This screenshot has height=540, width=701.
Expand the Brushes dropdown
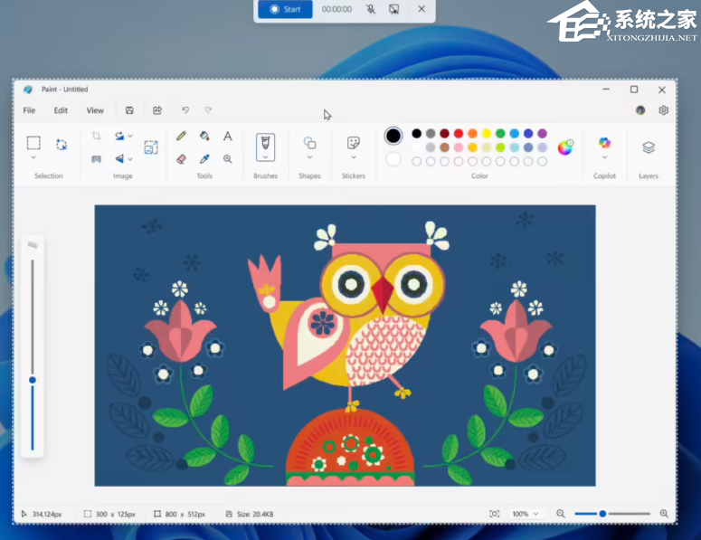click(x=265, y=157)
